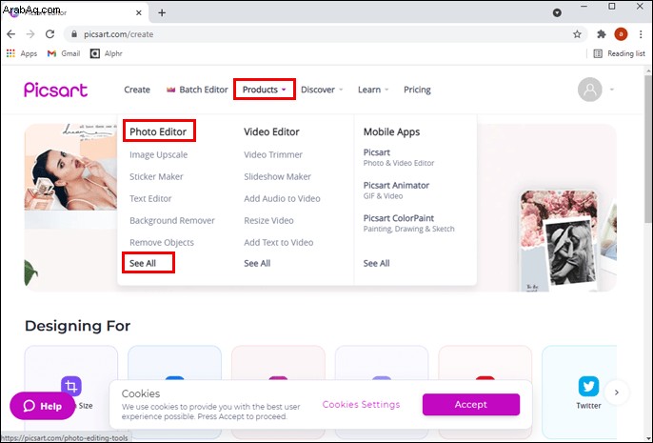Click See All under Mobile Apps
The image size is (653, 443).
click(377, 263)
